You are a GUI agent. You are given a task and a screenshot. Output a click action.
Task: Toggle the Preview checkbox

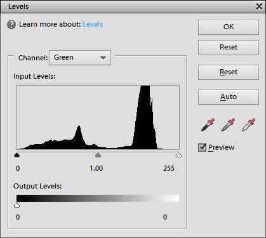click(x=202, y=147)
